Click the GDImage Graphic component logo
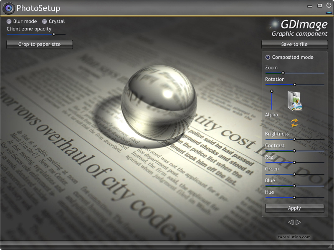Image resolution: width=334 pixels, height=250 pixels. coord(298,28)
